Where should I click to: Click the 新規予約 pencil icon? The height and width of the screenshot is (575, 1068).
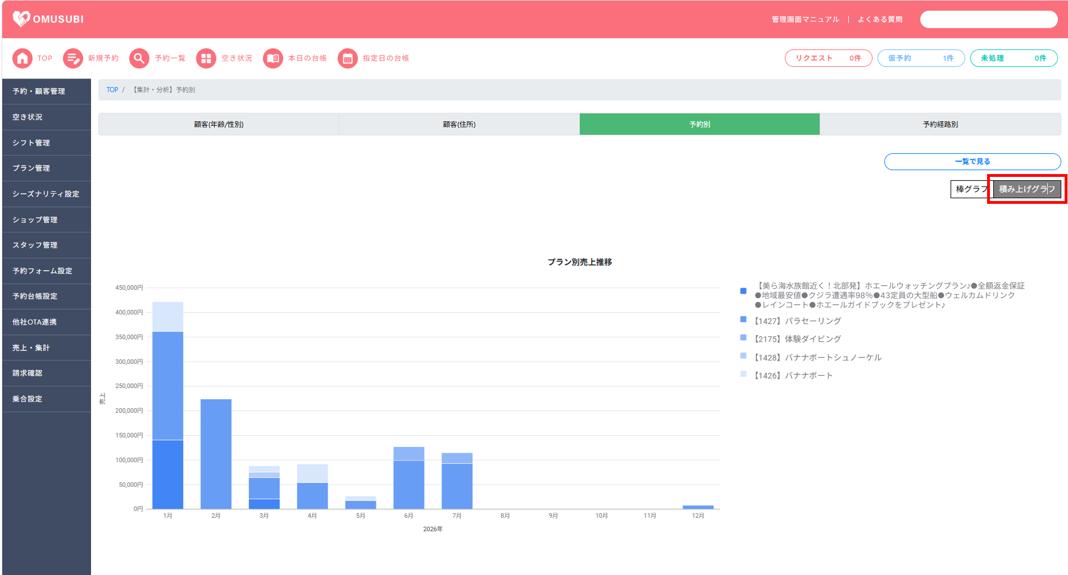73,58
